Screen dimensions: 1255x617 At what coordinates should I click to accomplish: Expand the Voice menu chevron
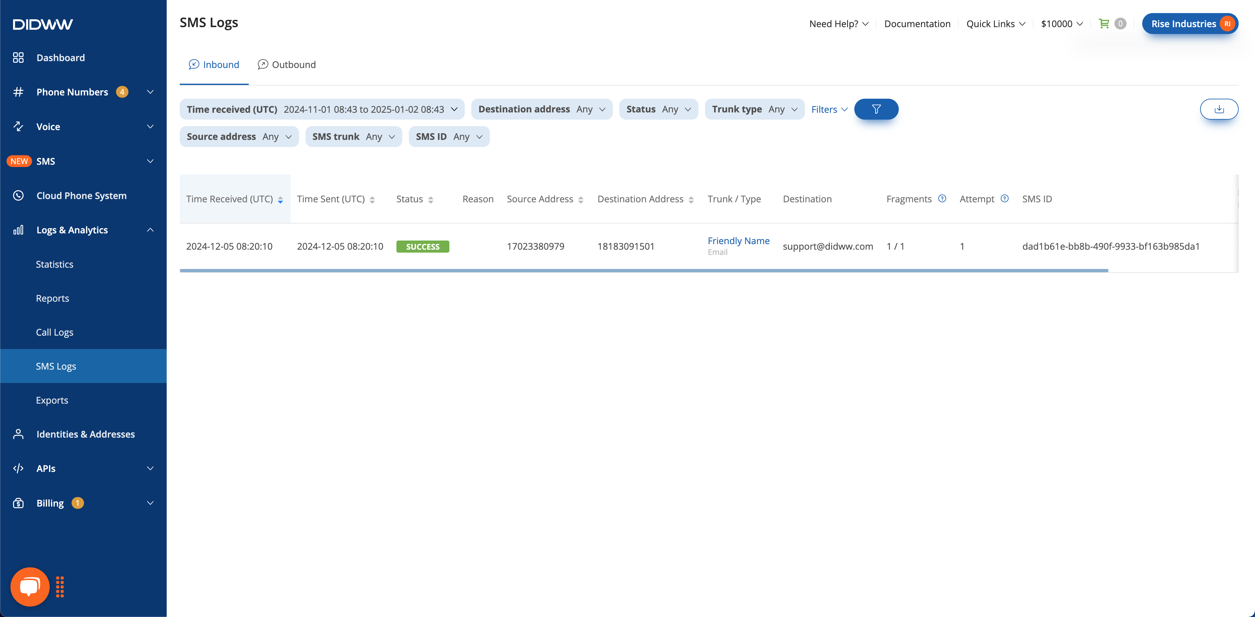coord(151,126)
